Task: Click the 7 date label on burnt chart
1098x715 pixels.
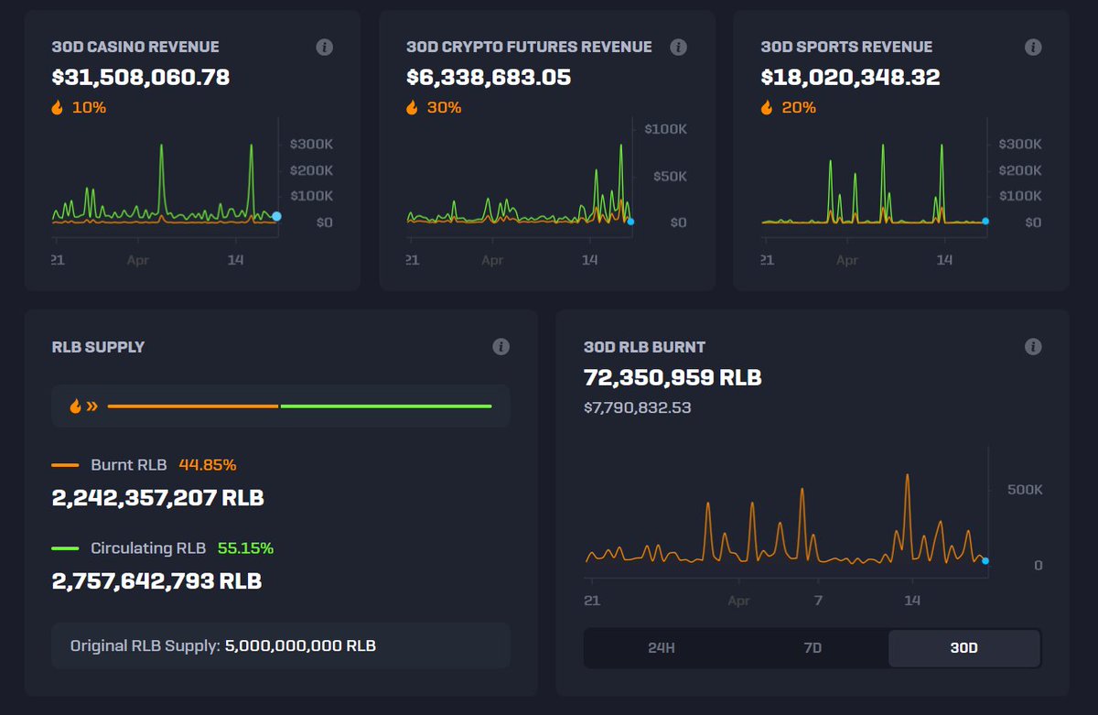Action: click(818, 601)
